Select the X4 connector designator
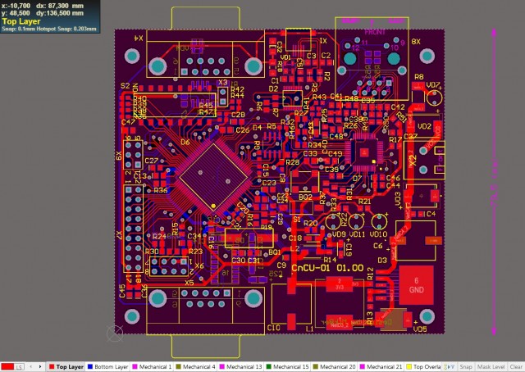 coord(139,39)
